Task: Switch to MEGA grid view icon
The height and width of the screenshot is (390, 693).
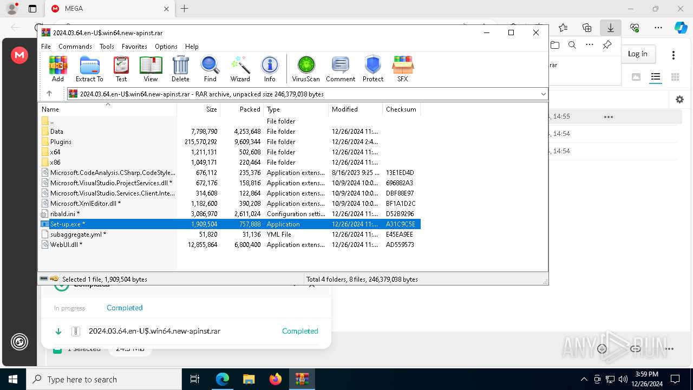Action: [675, 77]
